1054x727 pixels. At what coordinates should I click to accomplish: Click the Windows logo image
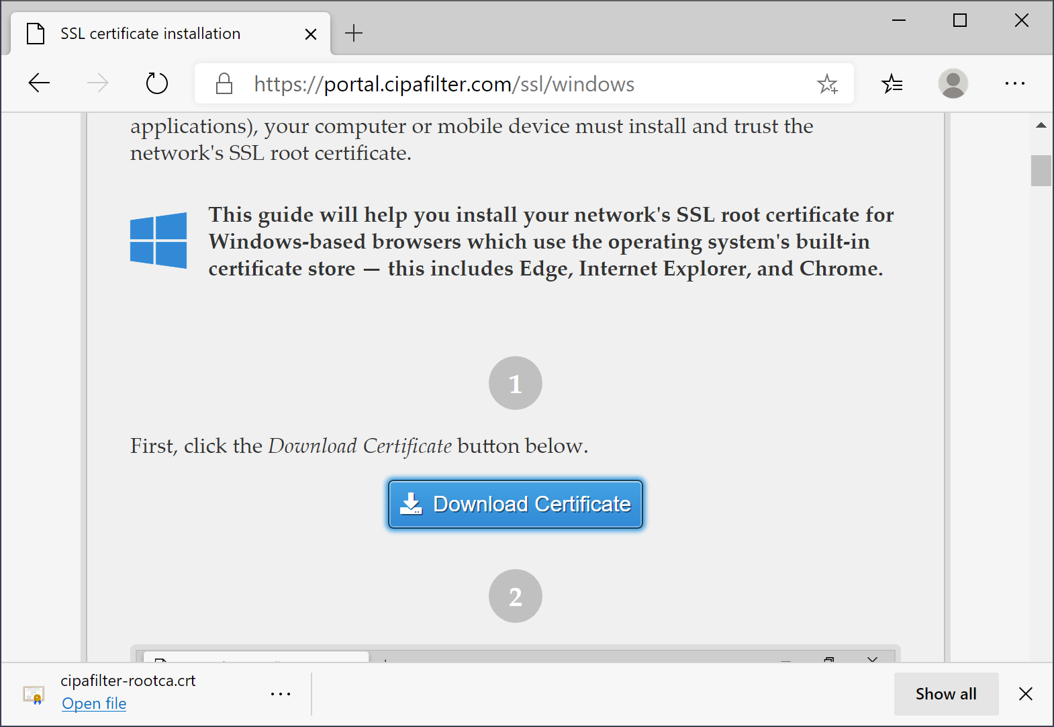click(x=158, y=241)
